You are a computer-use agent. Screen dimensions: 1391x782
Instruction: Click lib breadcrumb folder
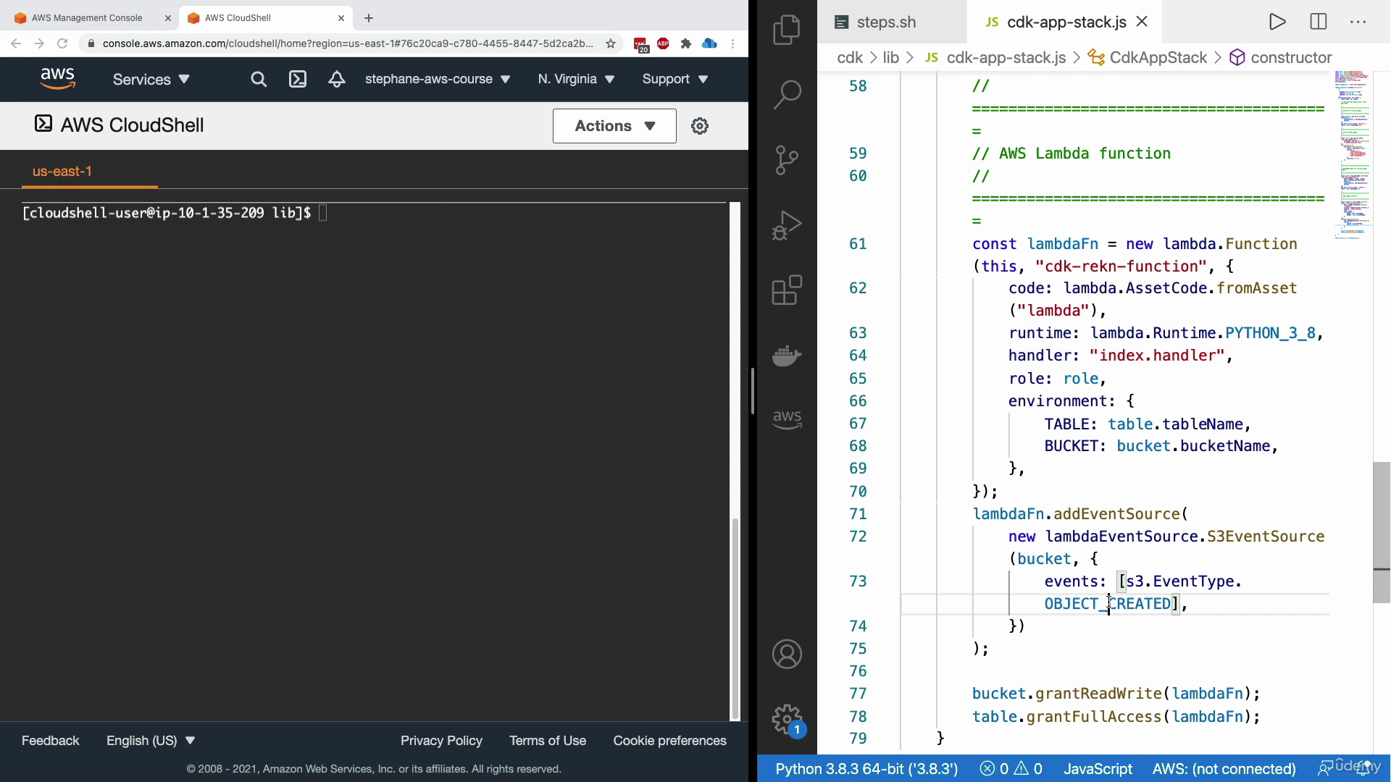[891, 58]
